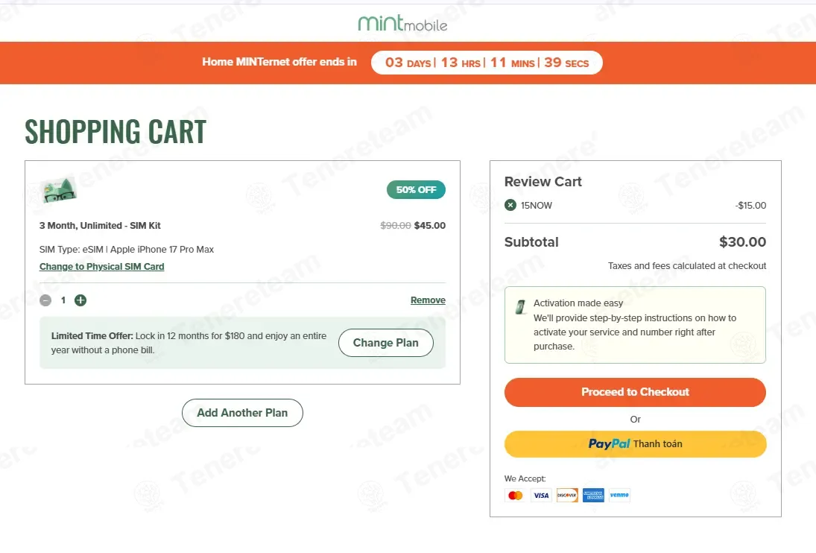The width and height of the screenshot is (816, 553).
Task: Click the Discover card icon
Action: [567, 495]
